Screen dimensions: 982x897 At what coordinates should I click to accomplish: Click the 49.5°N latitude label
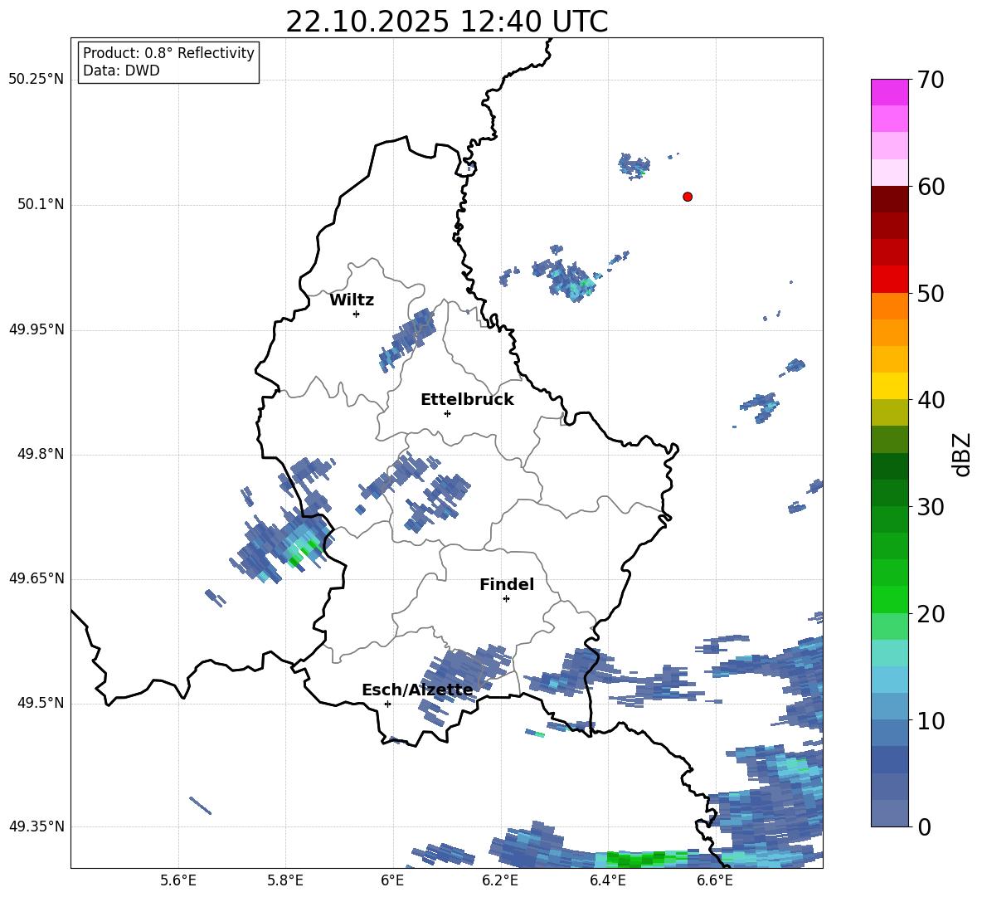[x=40, y=703]
